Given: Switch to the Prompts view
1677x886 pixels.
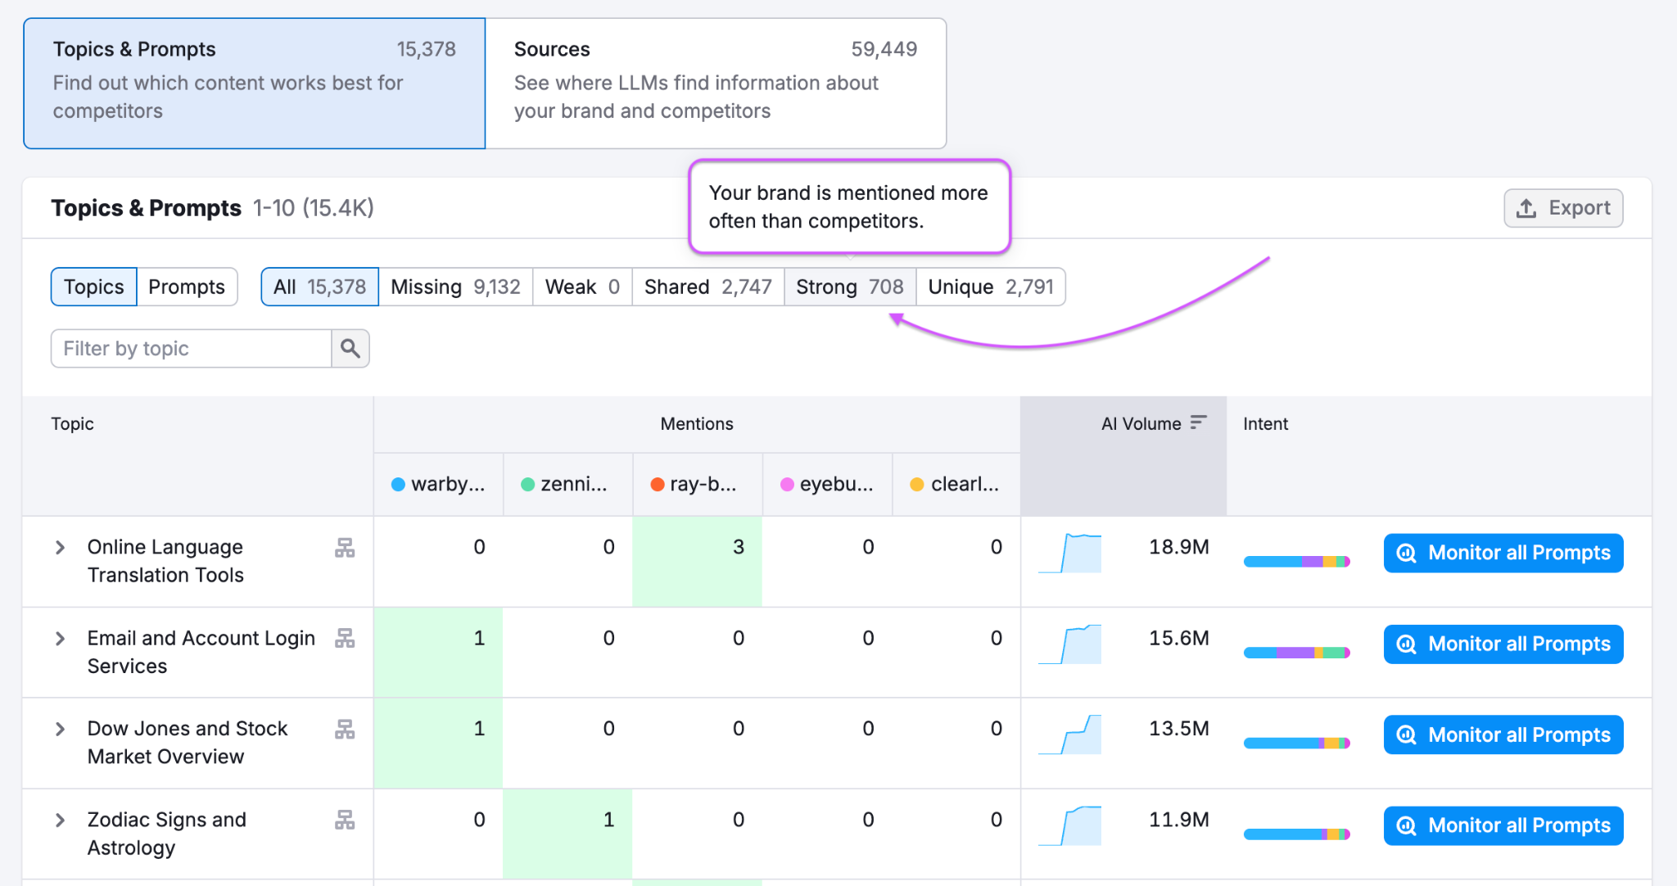Looking at the screenshot, I should click(x=187, y=287).
